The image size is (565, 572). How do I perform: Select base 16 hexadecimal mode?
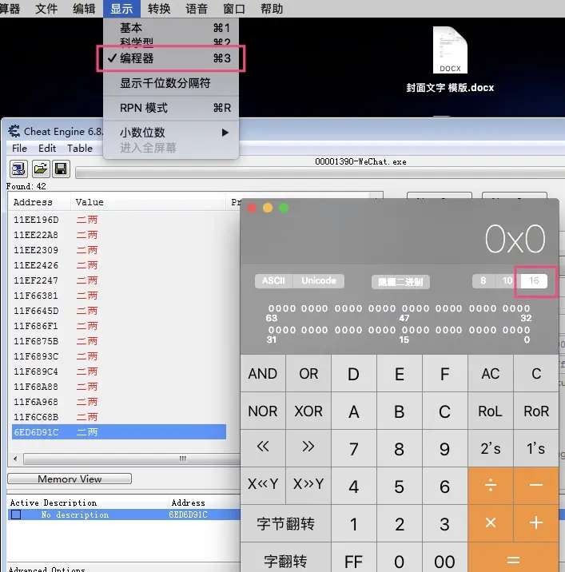(x=534, y=281)
